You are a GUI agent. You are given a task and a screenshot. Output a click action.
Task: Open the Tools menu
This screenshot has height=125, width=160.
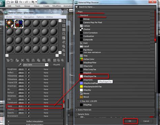click(18, 6)
